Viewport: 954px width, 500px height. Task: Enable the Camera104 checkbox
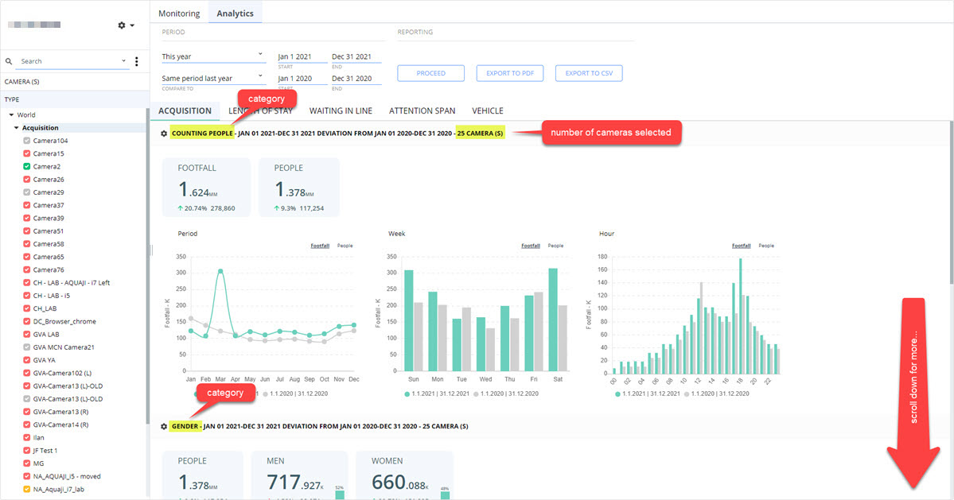(x=27, y=141)
